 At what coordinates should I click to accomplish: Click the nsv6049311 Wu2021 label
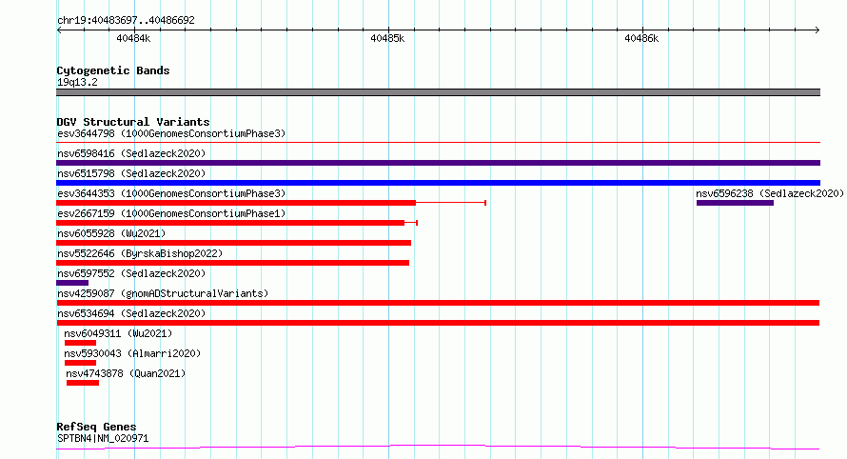[118, 333]
